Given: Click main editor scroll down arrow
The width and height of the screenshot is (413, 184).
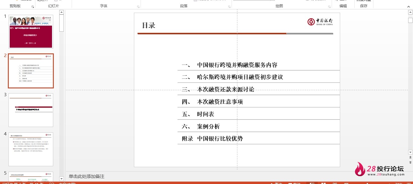Looking at the screenshot, I should coord(410,152).
